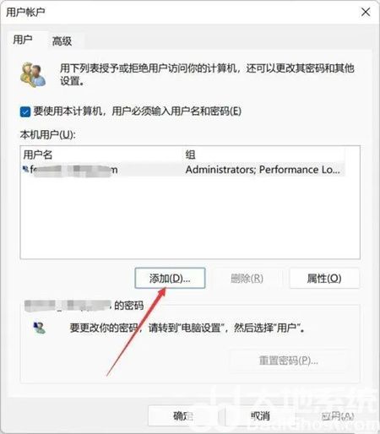The image size is (380, 434).
Task: Toggle 要使用本计算机必须输入用户名和密码 checkbox
Action: (x=25, y=111)
